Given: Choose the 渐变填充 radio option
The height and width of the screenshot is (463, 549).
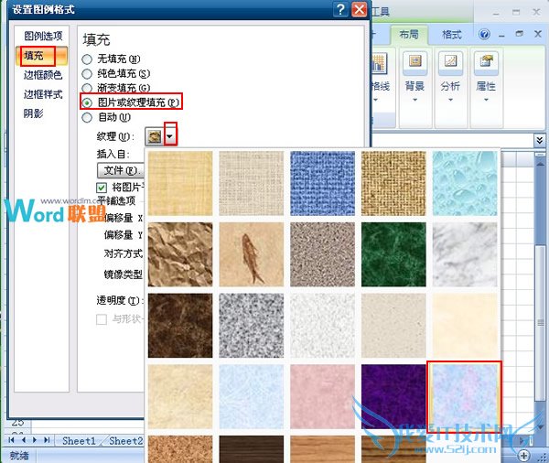Looking at the screenshot, I should [87, 88].
